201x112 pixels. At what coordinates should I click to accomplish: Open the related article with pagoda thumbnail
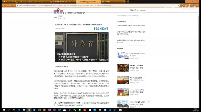pyautogui.click(x=123, y=92)
